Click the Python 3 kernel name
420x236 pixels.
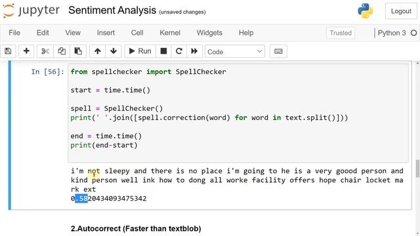click(392, 33)
